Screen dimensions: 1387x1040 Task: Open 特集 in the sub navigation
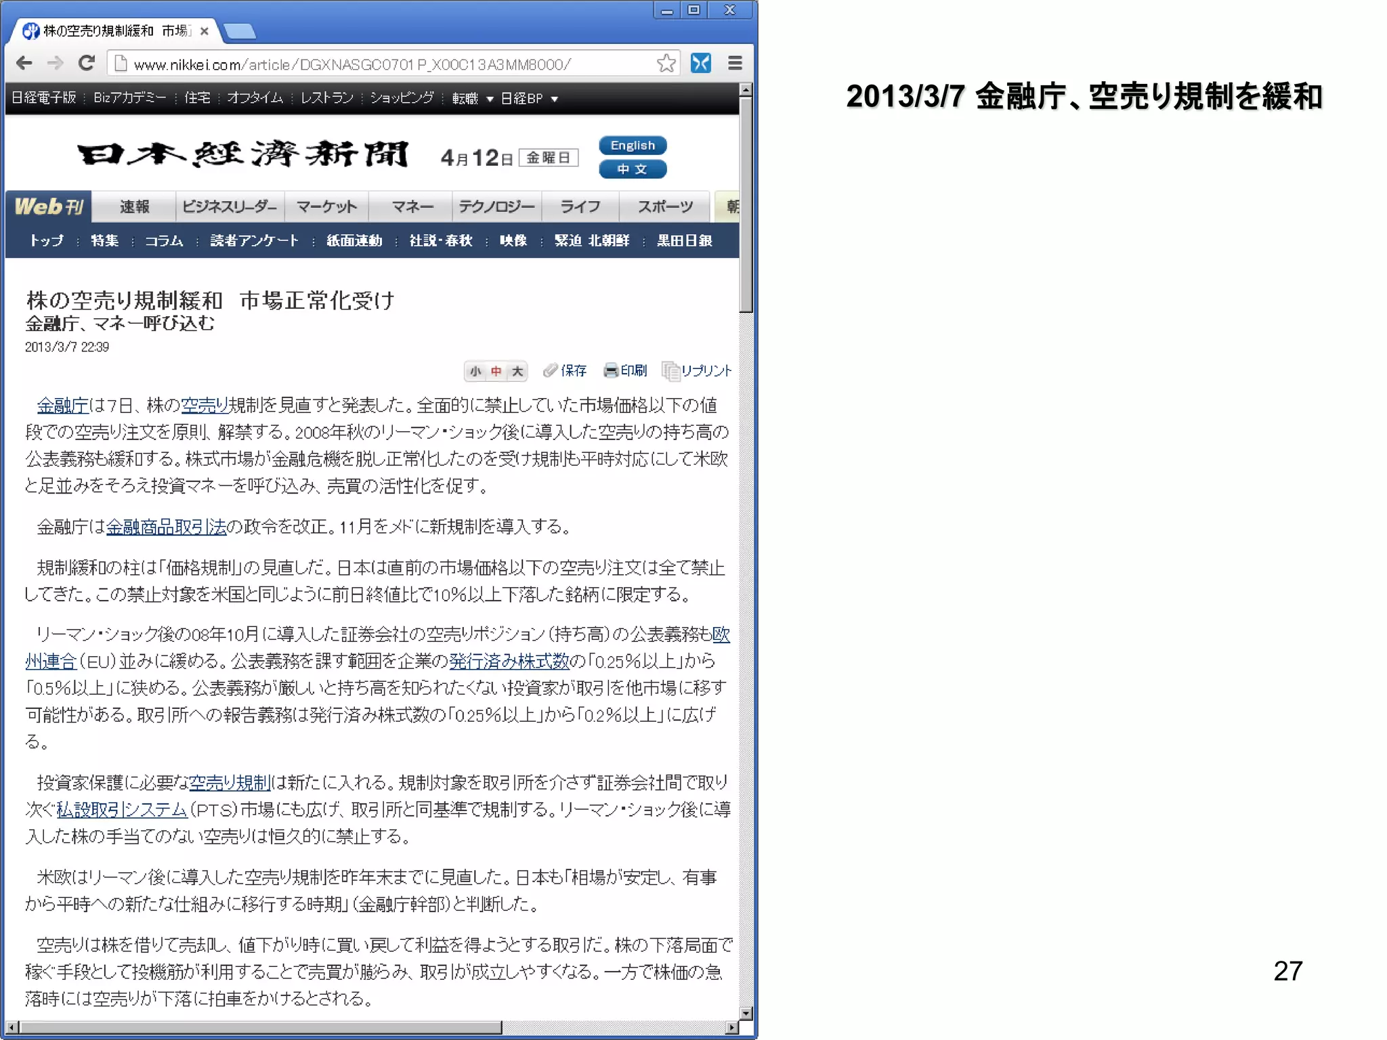[x=104, y=240]
